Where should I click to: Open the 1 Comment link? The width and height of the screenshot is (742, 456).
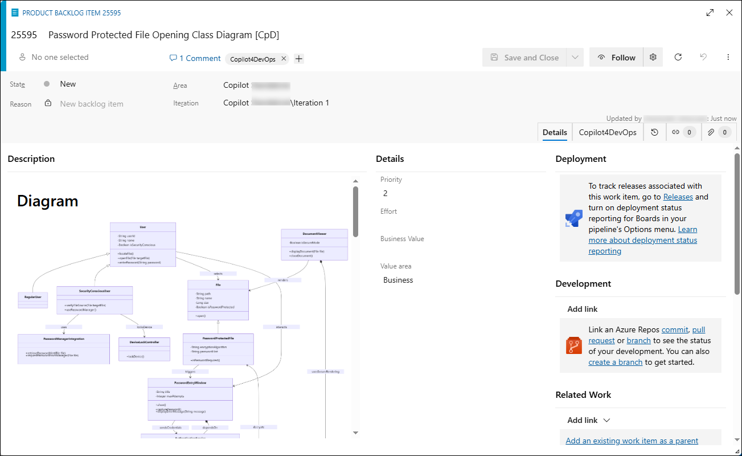pos(195,58)
